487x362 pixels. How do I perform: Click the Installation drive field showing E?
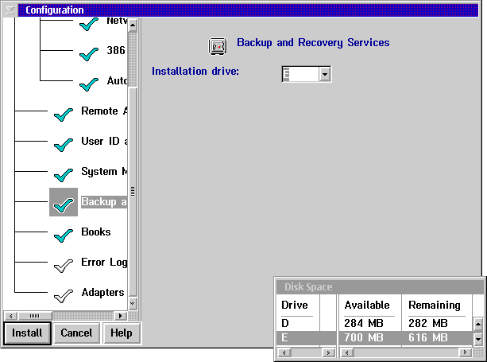click(300, 74)
